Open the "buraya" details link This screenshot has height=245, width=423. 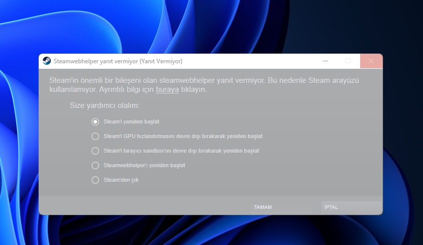point(167,89)
